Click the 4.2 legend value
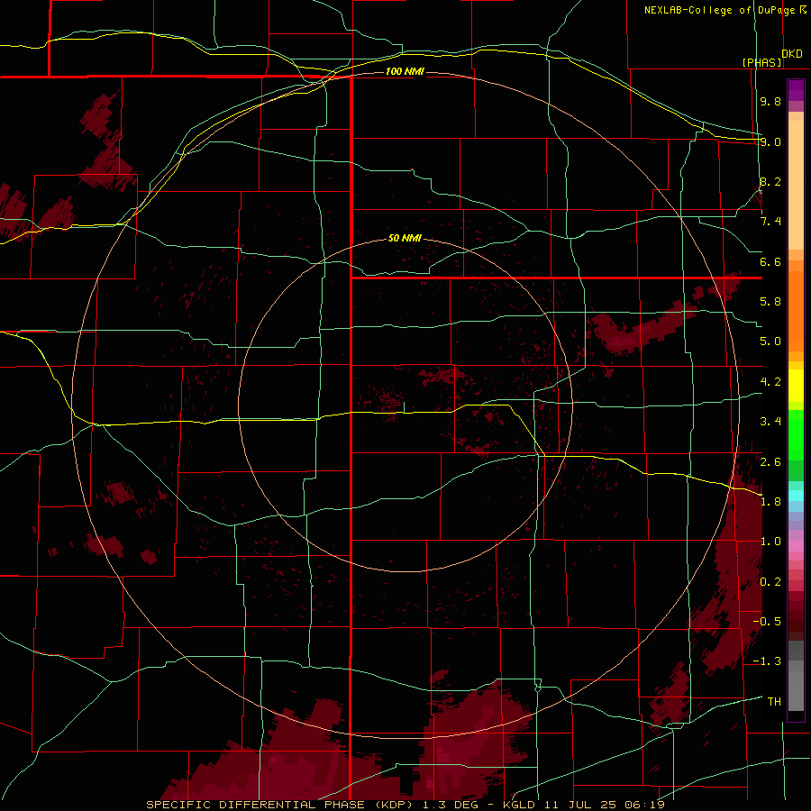This screenshot has width=811, height=811. 770,382
